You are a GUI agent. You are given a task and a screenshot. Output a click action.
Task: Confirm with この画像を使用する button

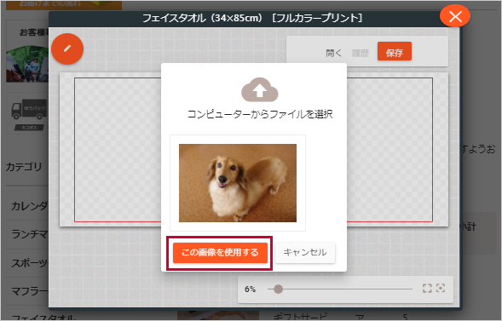[220, 253]
